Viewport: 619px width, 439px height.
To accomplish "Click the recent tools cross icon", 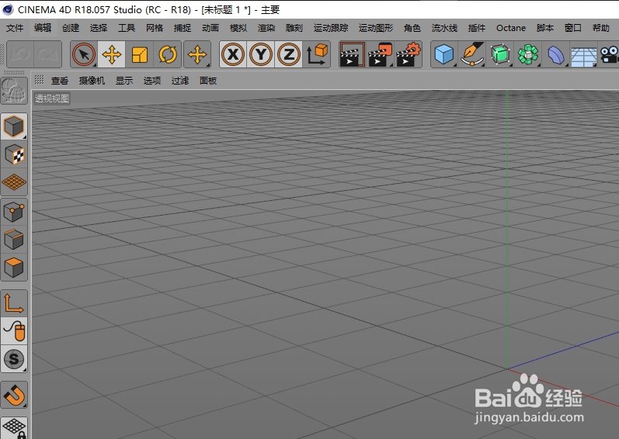I will coord(197,54).
